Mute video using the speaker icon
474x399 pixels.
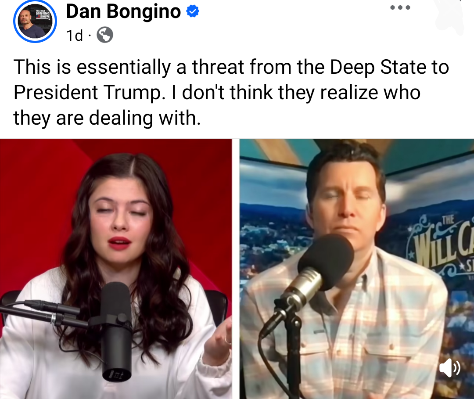449,368
